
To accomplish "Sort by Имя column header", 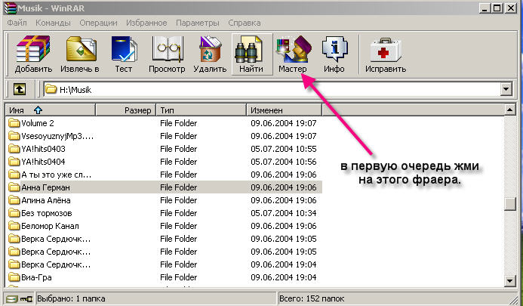I will coord(51,110).
